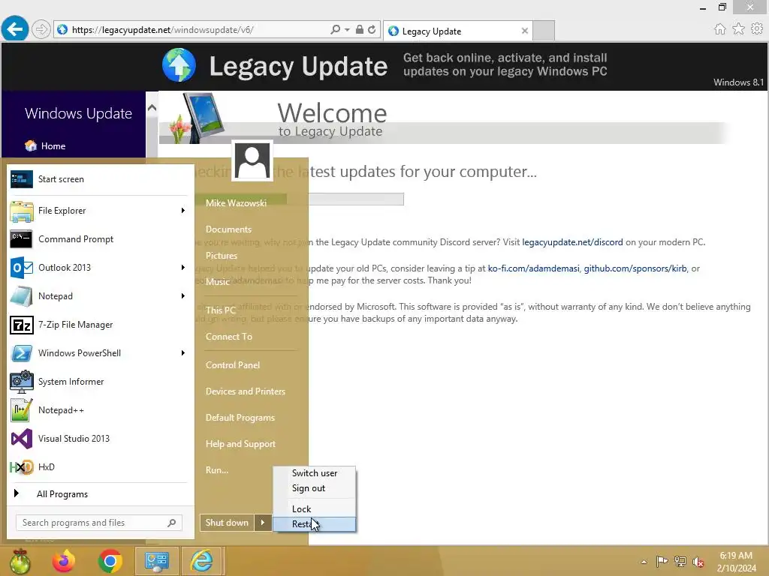Open Music from Start menu

tap(218, 282)
